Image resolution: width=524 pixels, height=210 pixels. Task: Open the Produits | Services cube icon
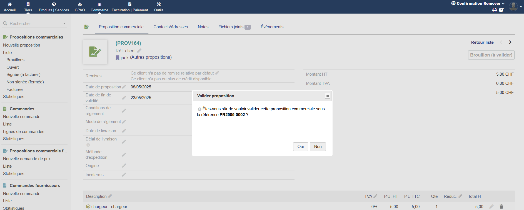[54, 4]
